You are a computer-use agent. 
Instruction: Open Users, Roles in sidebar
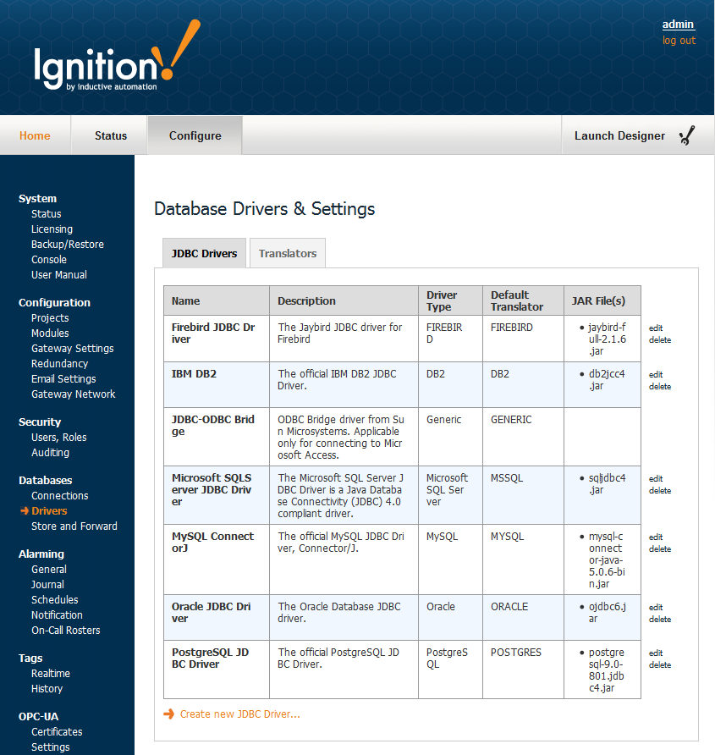(x=58, y=438)
